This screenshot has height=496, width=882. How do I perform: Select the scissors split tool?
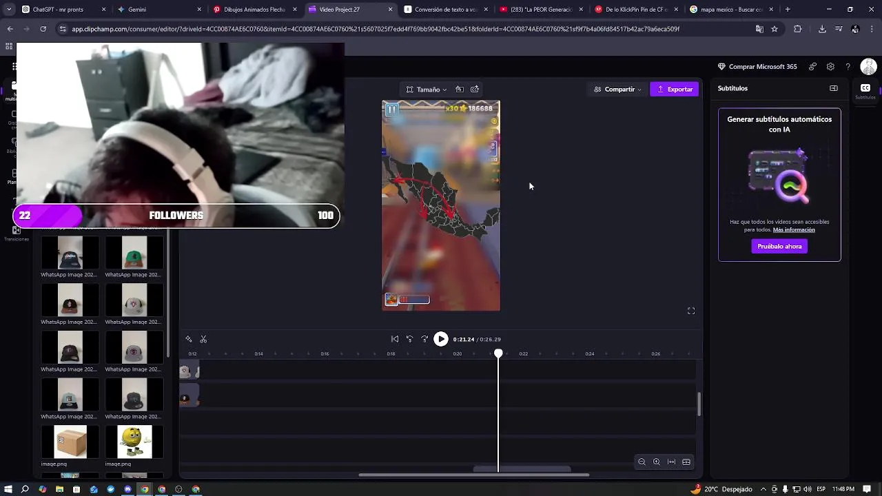pos(203,339)
